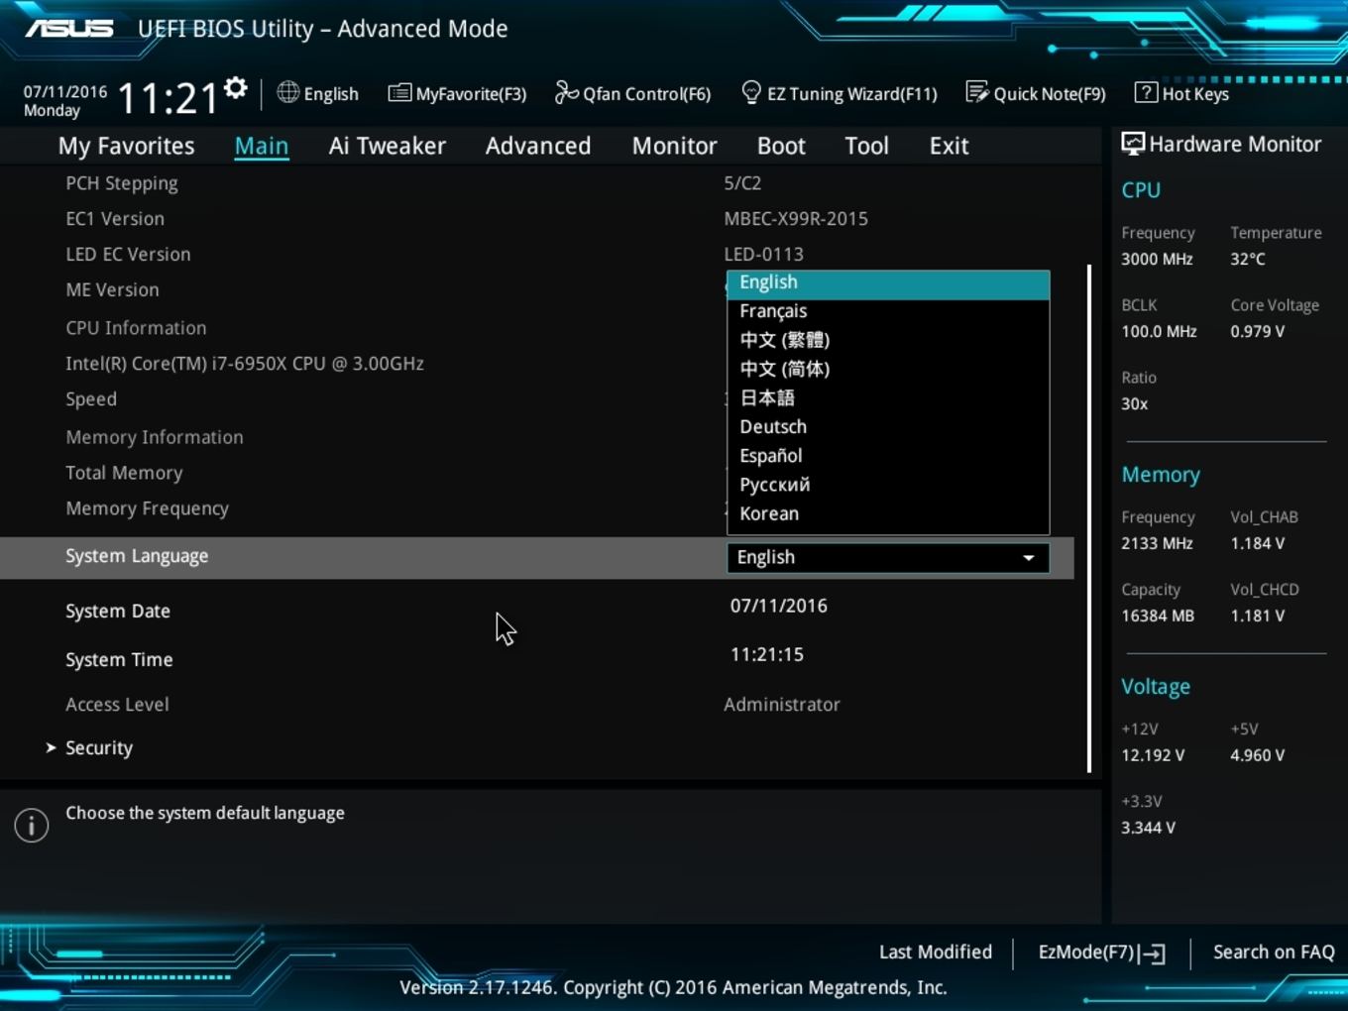Select Русский in the language list
Viewport: 1348px width, 1011px height.
[x=888, y=485]
